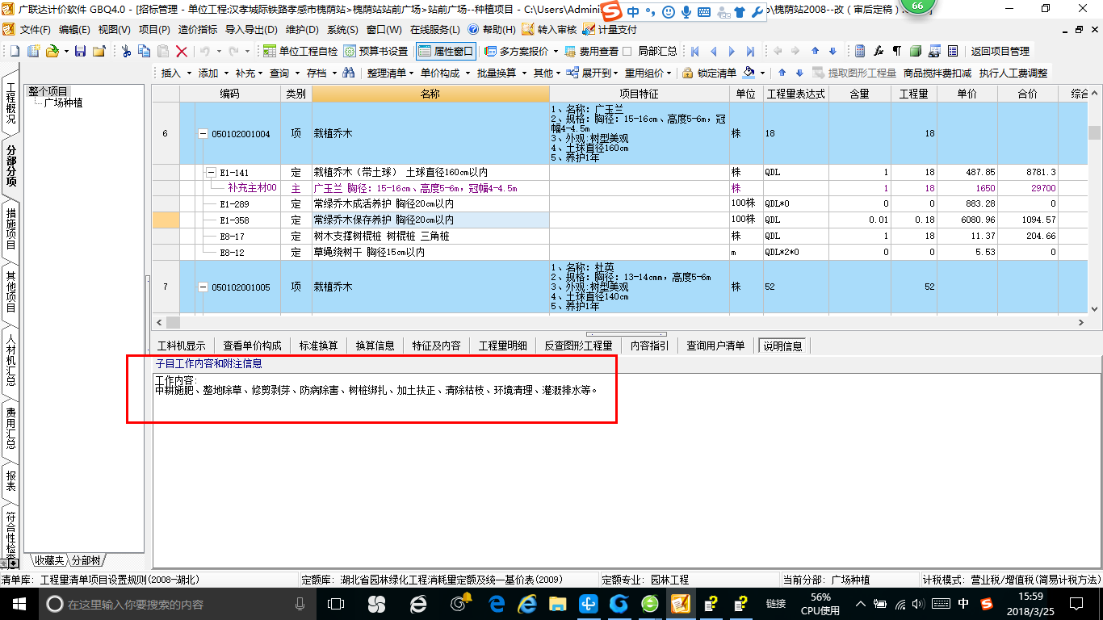Select 广场种植 in project tree
1103x620 pixels.
pyautogui.click(x=63, y=103)
